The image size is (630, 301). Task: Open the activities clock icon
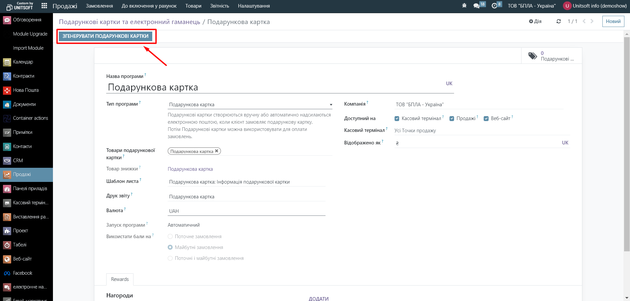click(494, 6)
